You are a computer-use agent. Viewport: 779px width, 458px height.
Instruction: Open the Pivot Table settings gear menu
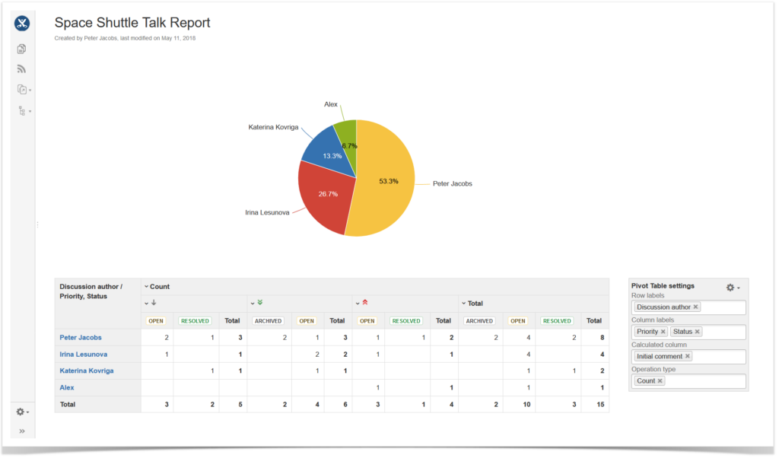730,287
